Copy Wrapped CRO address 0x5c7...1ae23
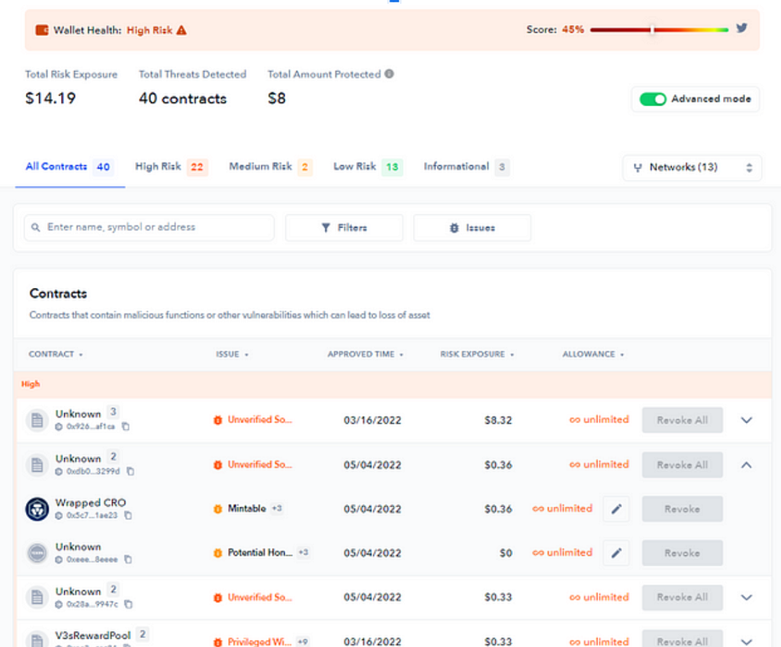Image resolution: width=781 pixels, height=647 pixels. (128, 515)
